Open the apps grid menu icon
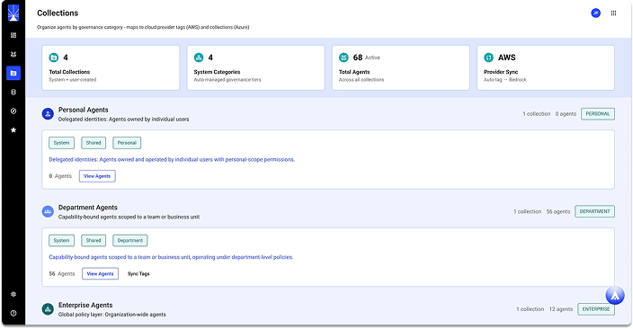The image size is (633, 329). (613, 13)
